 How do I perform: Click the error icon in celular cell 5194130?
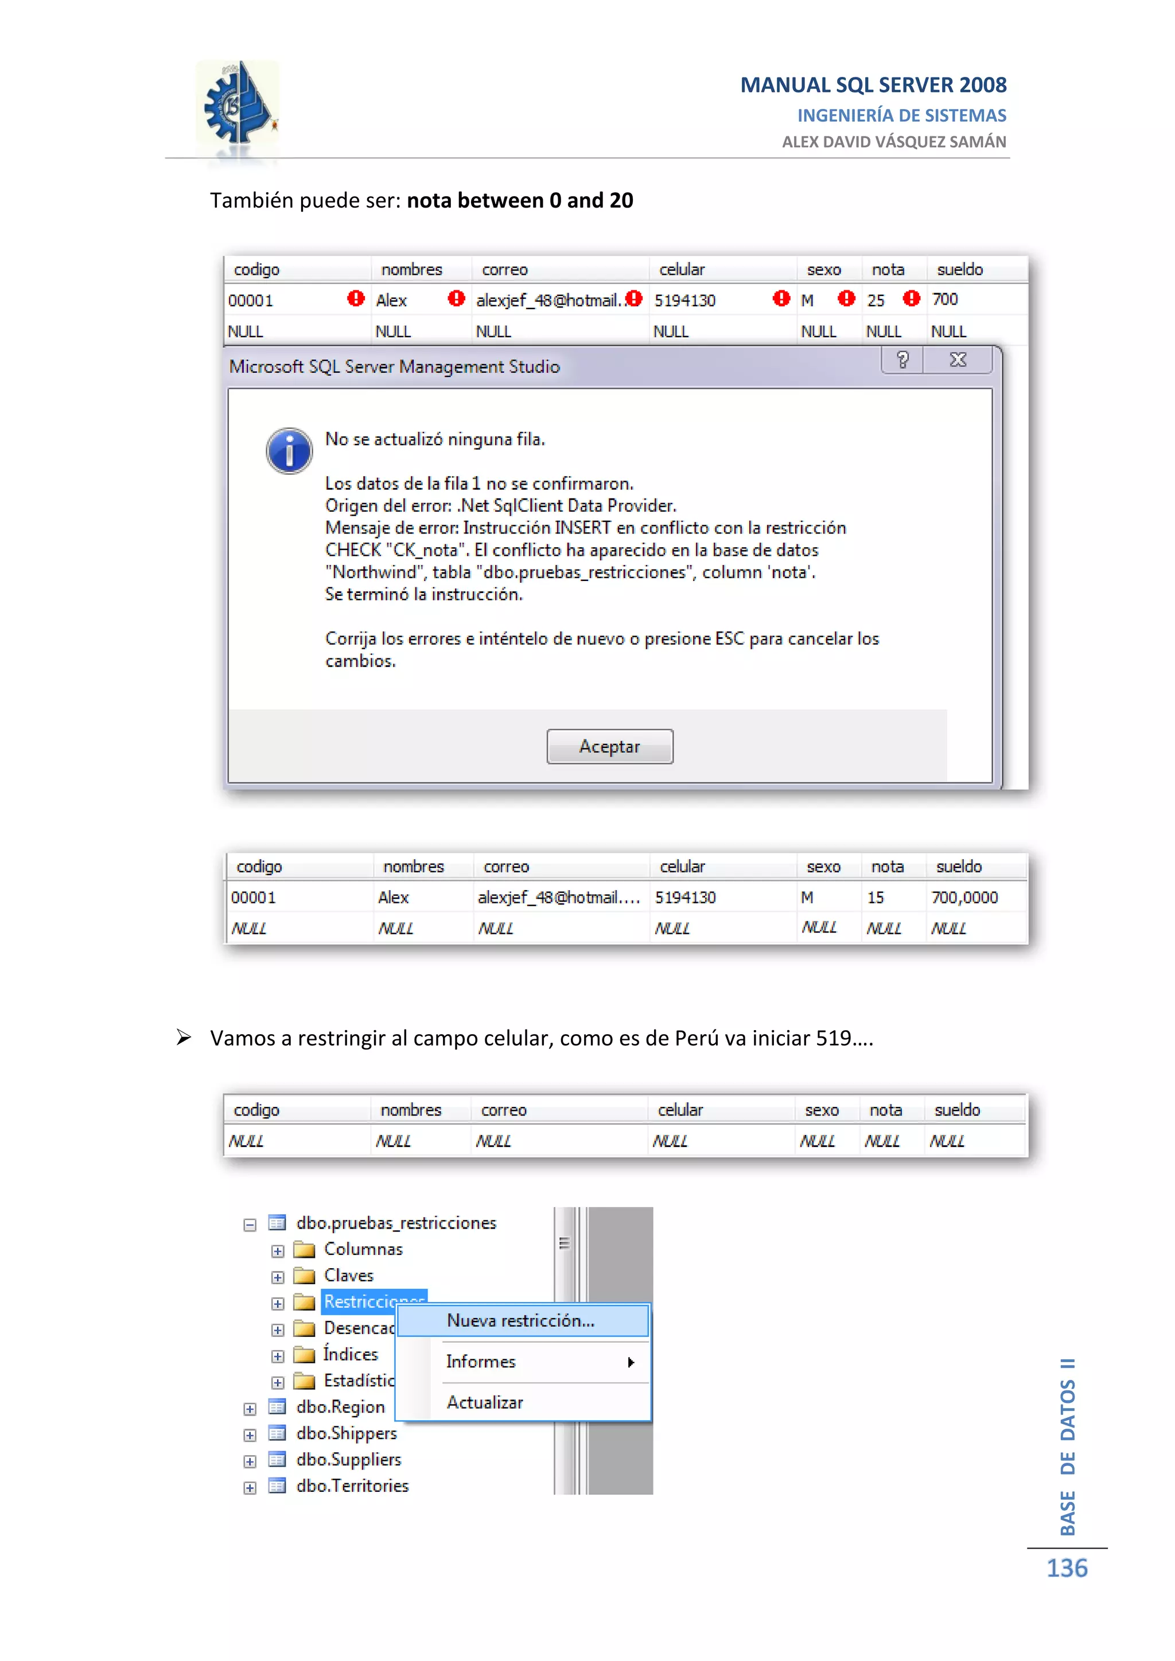781,298
